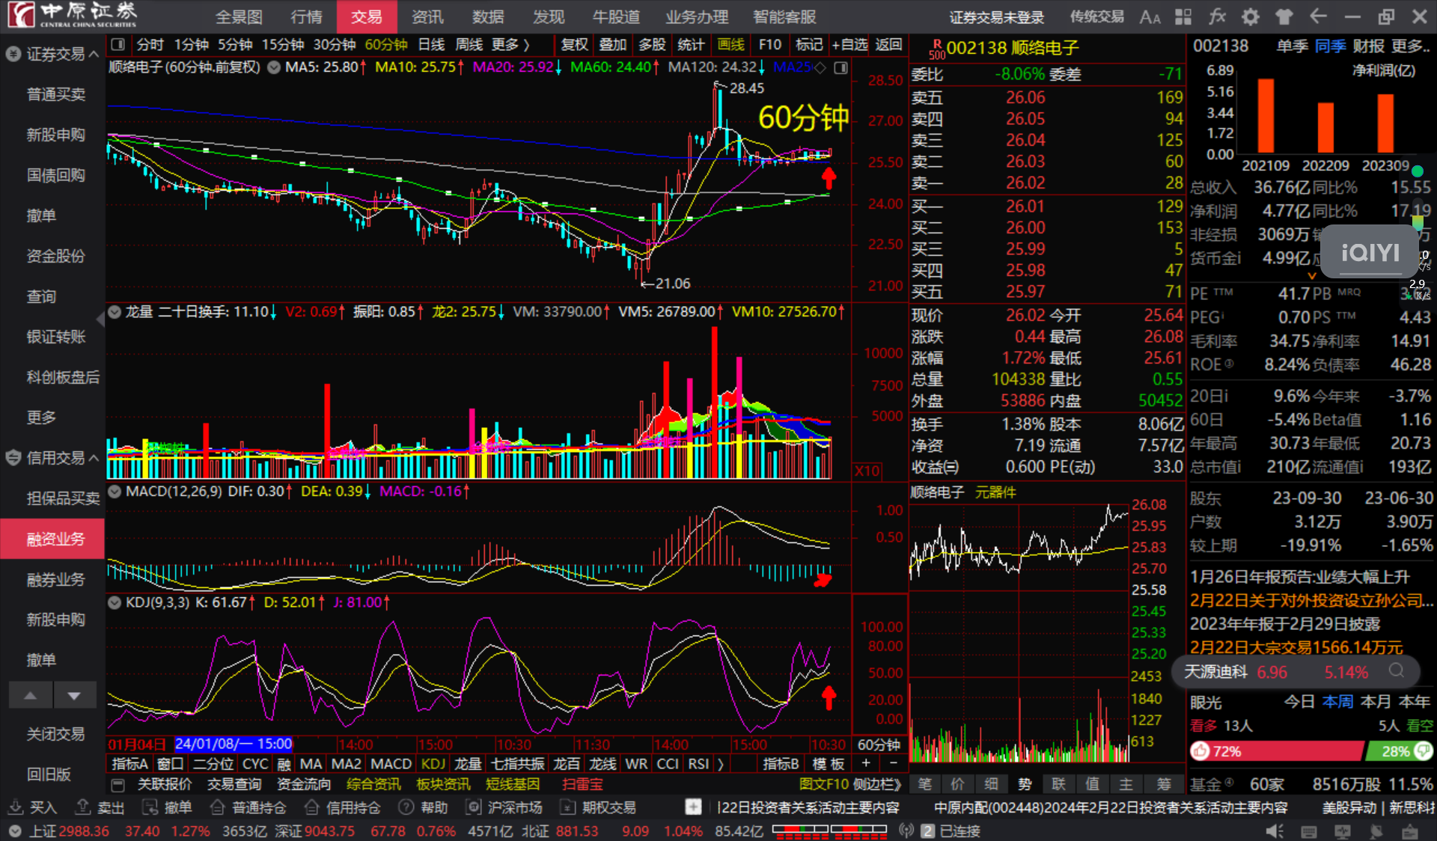Click the shirt skin theme icon
Viewport: 1437px width, 841px height.
(x=1284, y=17)
